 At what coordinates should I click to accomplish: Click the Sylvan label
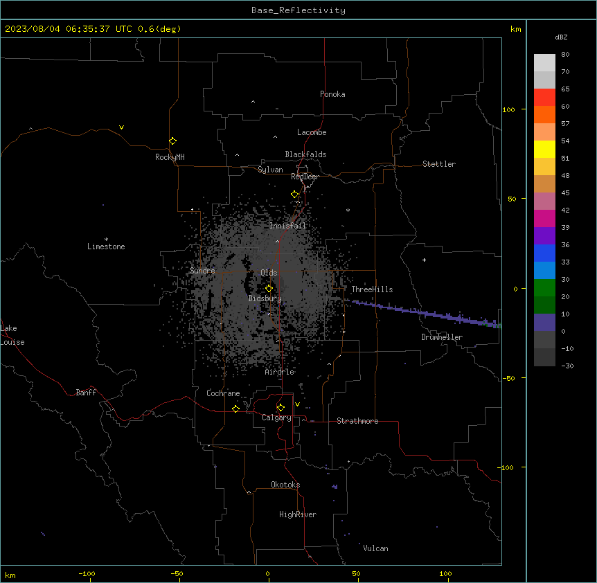coord(270,170)
